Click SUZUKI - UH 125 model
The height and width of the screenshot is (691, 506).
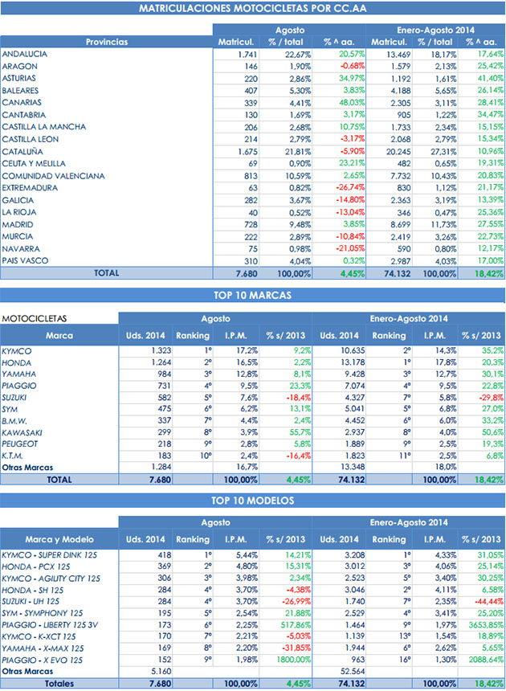tap(31, 602)
